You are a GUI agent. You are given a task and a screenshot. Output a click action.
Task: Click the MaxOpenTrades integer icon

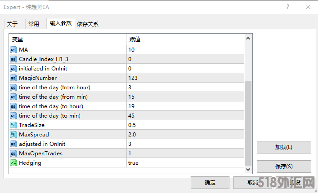(13, 154)
